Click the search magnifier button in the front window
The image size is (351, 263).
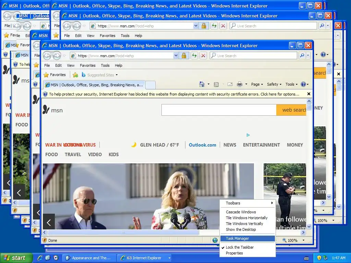(302, 55)
